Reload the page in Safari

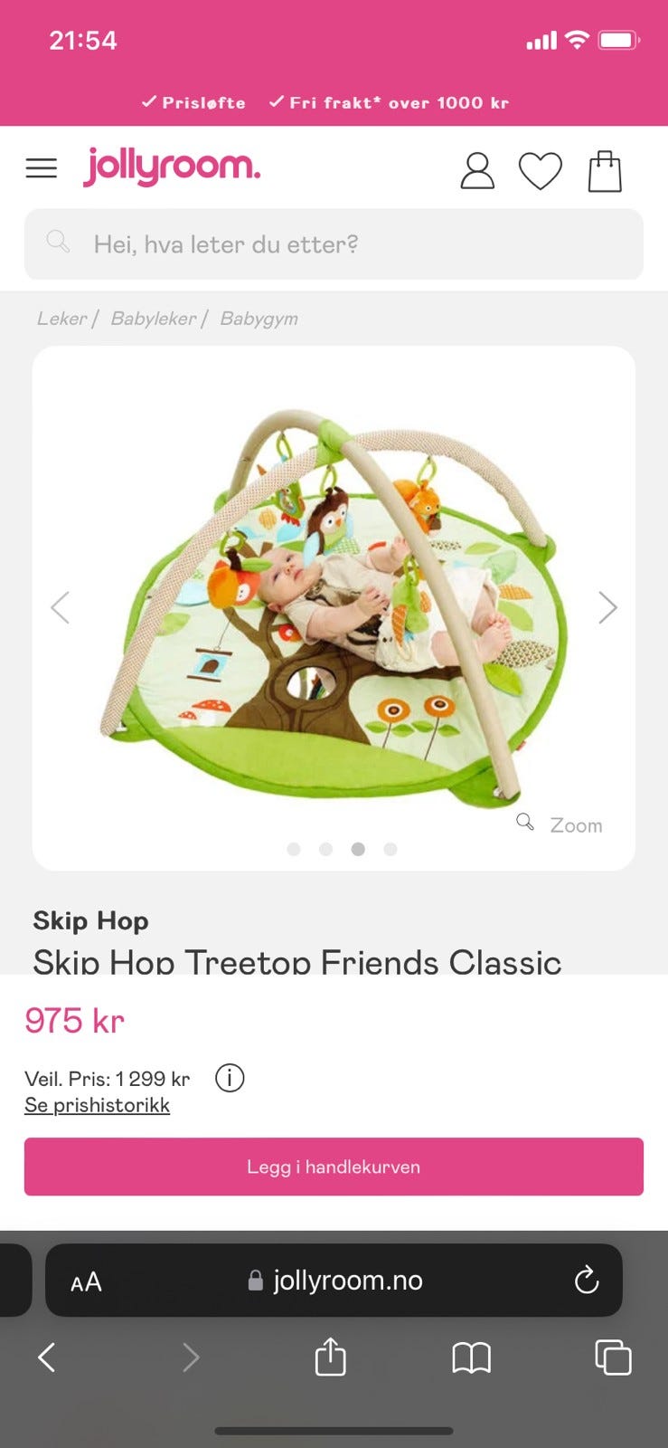pos(587,1280)
